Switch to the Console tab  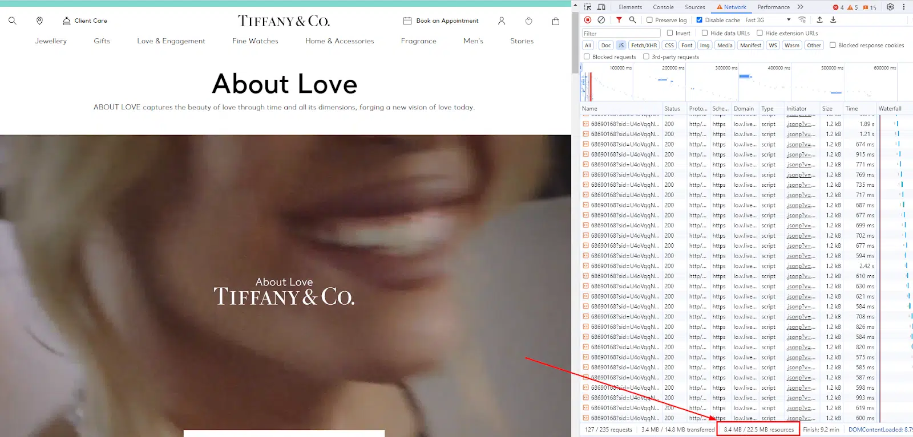pyautogui.click(x=663, y=7)
